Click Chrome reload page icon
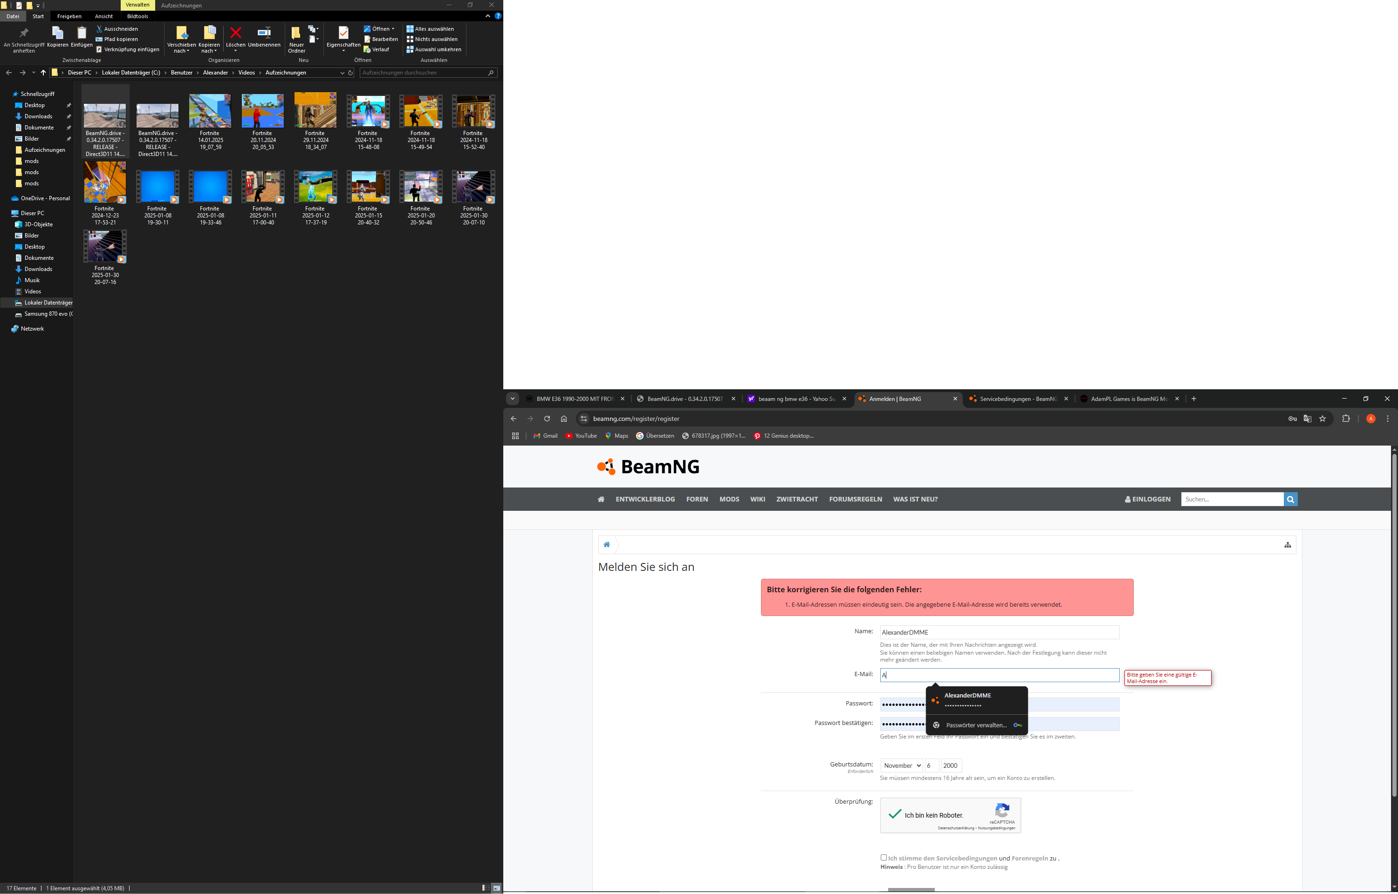Screen dimensions: 1398x894 point(547,419)
